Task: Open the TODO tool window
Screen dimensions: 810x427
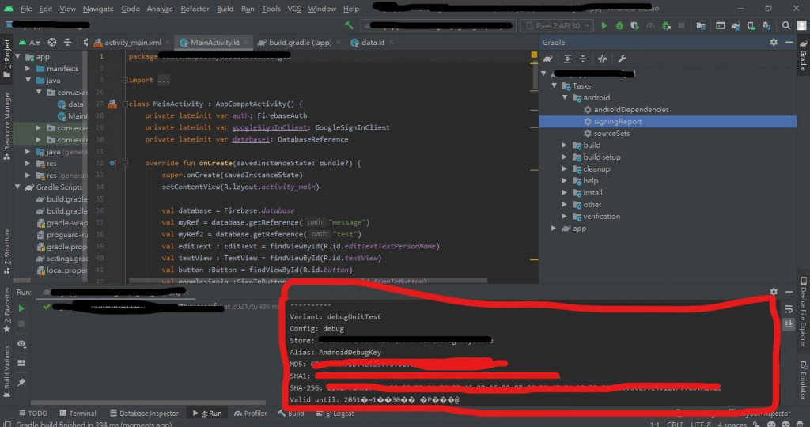Action: (33, 413)
